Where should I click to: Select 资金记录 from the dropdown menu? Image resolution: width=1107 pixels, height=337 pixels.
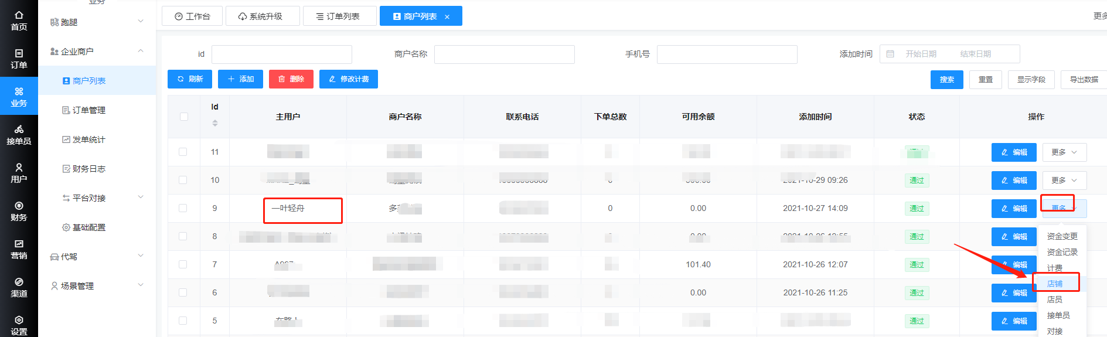[1062, 252]
